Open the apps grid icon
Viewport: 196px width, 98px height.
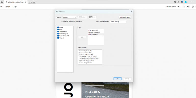coord(182,2)
